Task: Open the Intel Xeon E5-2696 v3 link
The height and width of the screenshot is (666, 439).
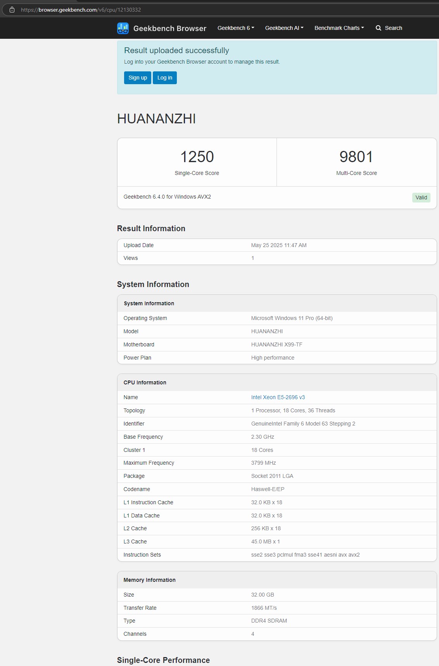Action: [278, 397]
